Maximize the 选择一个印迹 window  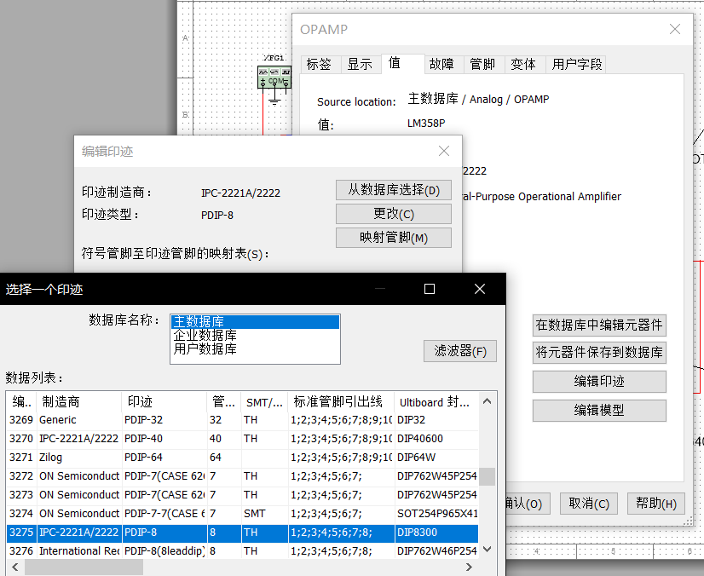click(x=430, y=289)
